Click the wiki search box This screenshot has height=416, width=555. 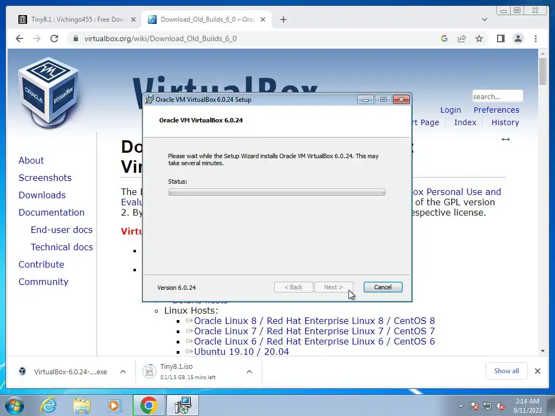click(498, 96)
